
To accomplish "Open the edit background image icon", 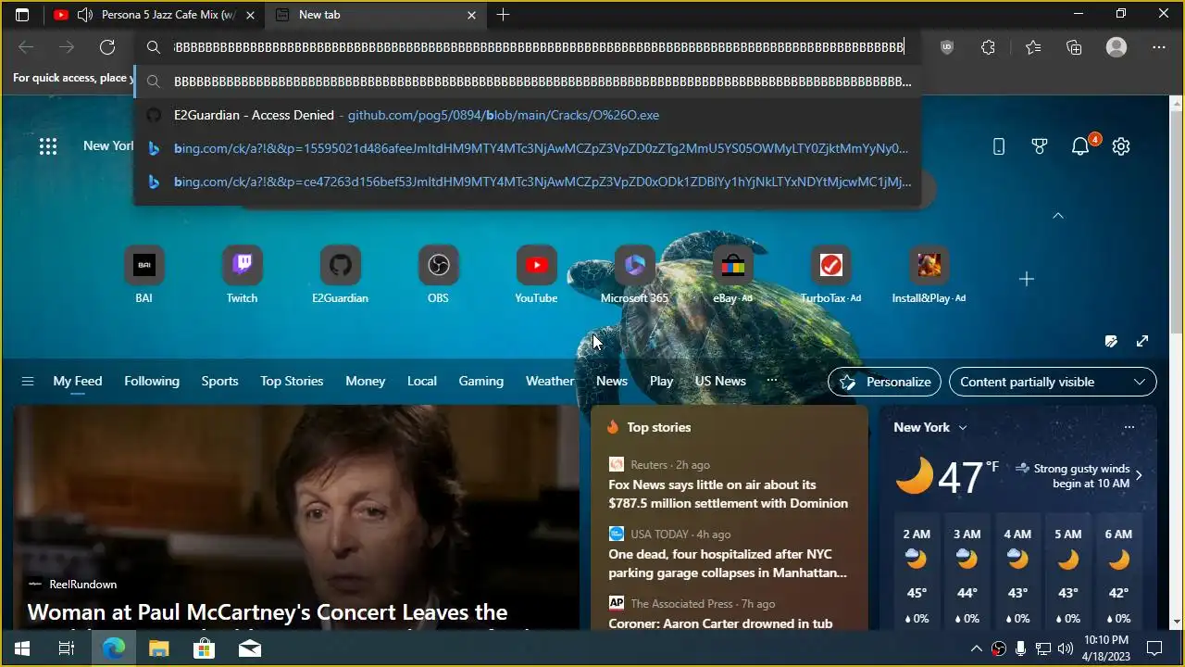I will (1111, 341).
